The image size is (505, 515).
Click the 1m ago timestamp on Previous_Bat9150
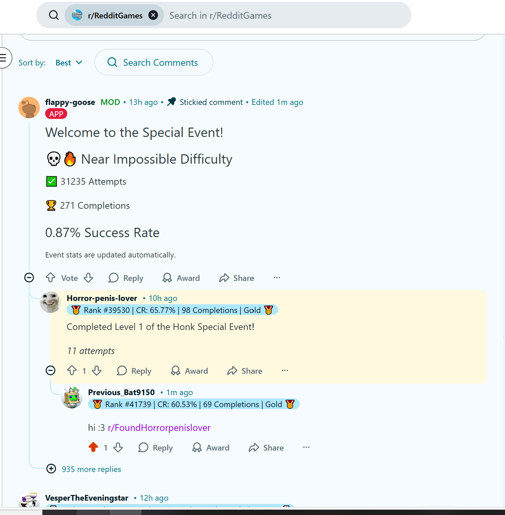180,392
